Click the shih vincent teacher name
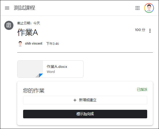The image size is (159, 129). tap(34, 44)
